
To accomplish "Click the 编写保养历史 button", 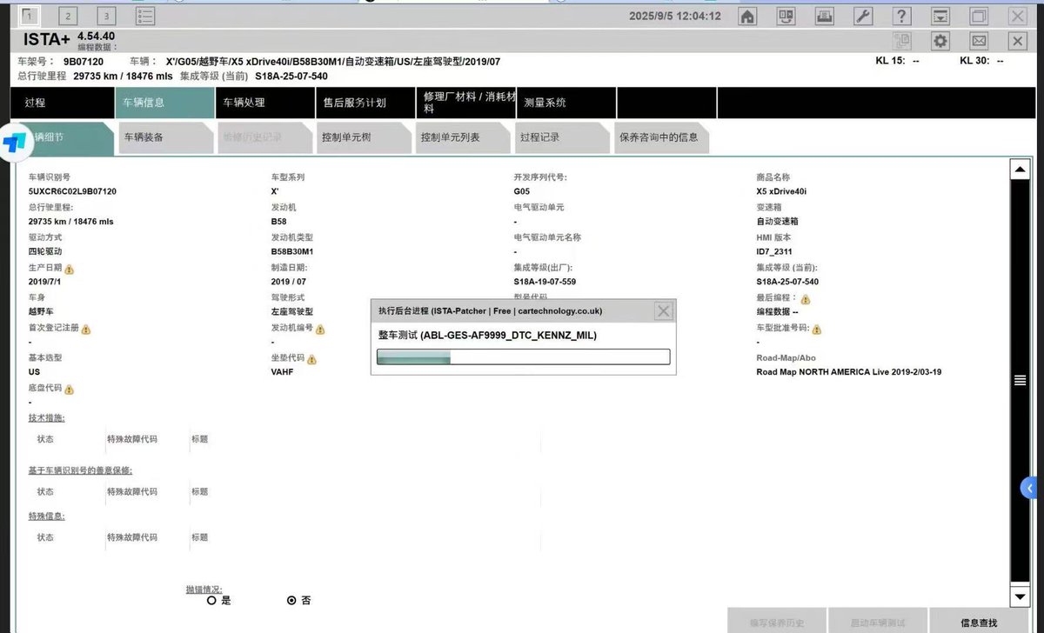I will click(776, 623).
